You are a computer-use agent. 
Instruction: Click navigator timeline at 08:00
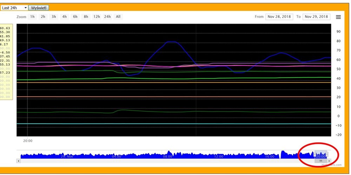[168, 154]
